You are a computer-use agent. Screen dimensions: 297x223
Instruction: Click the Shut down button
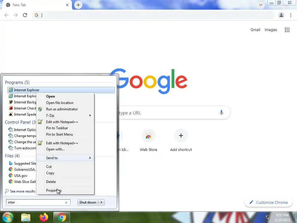pos(88,202)
